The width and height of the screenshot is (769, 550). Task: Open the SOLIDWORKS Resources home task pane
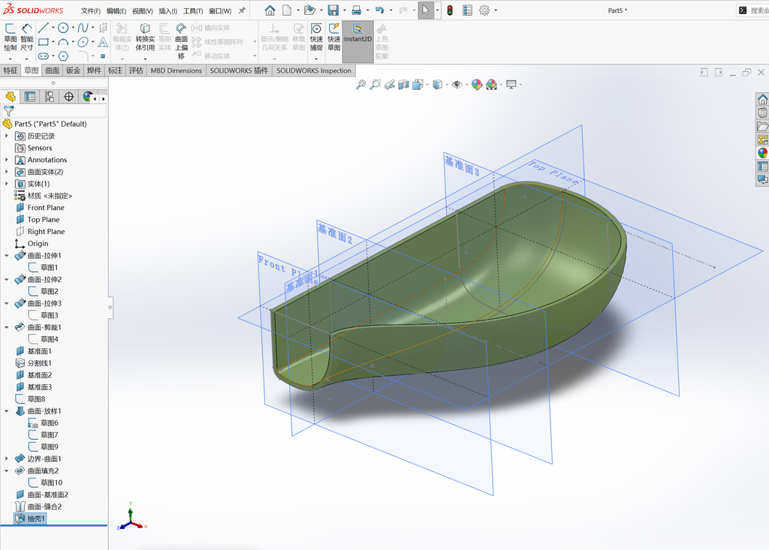[x=763, y=100]
